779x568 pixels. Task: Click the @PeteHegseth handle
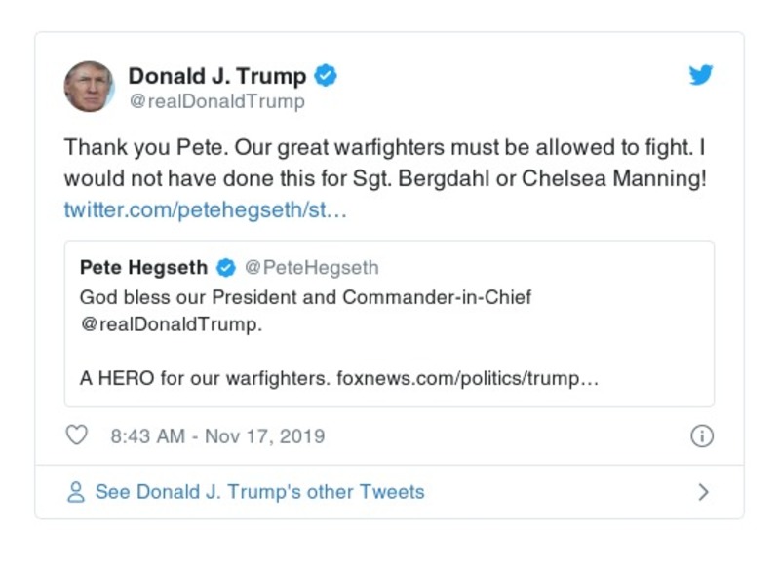point(310,268)
